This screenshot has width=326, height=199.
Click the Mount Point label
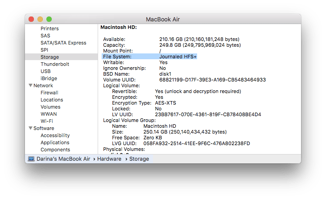[x=118, y=51]
